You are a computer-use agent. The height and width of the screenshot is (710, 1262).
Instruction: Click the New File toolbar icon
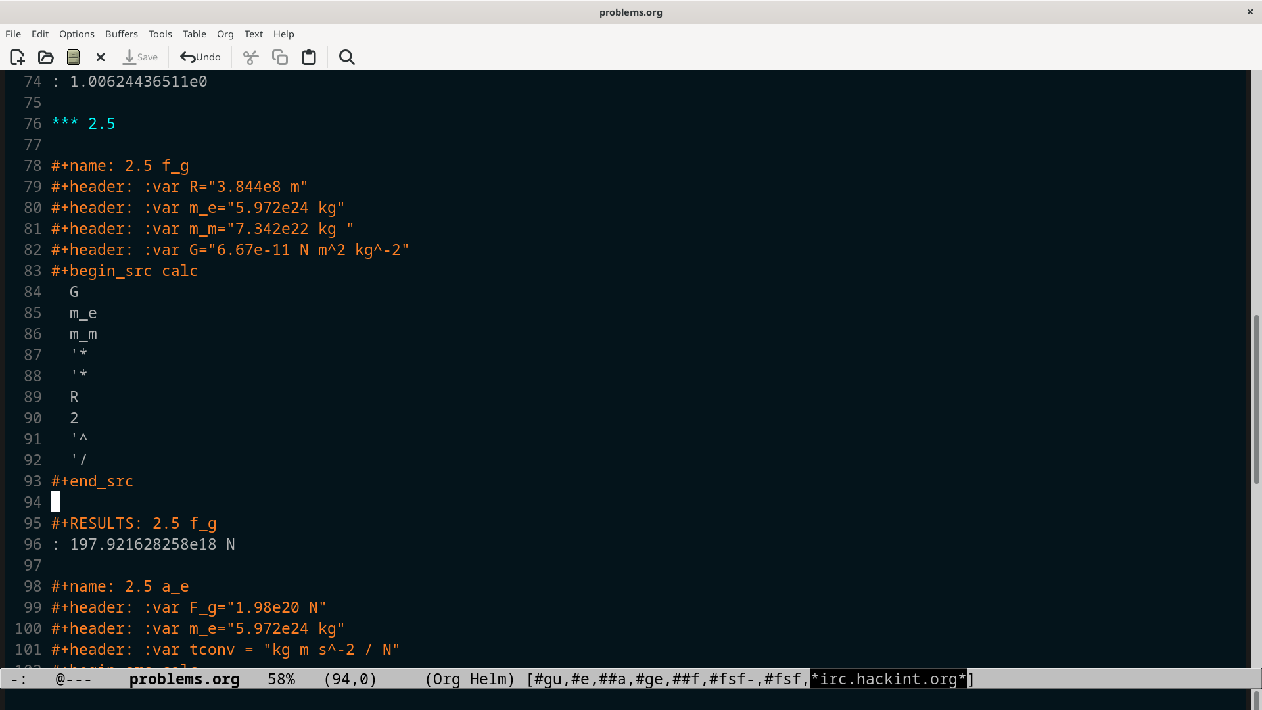17,57
